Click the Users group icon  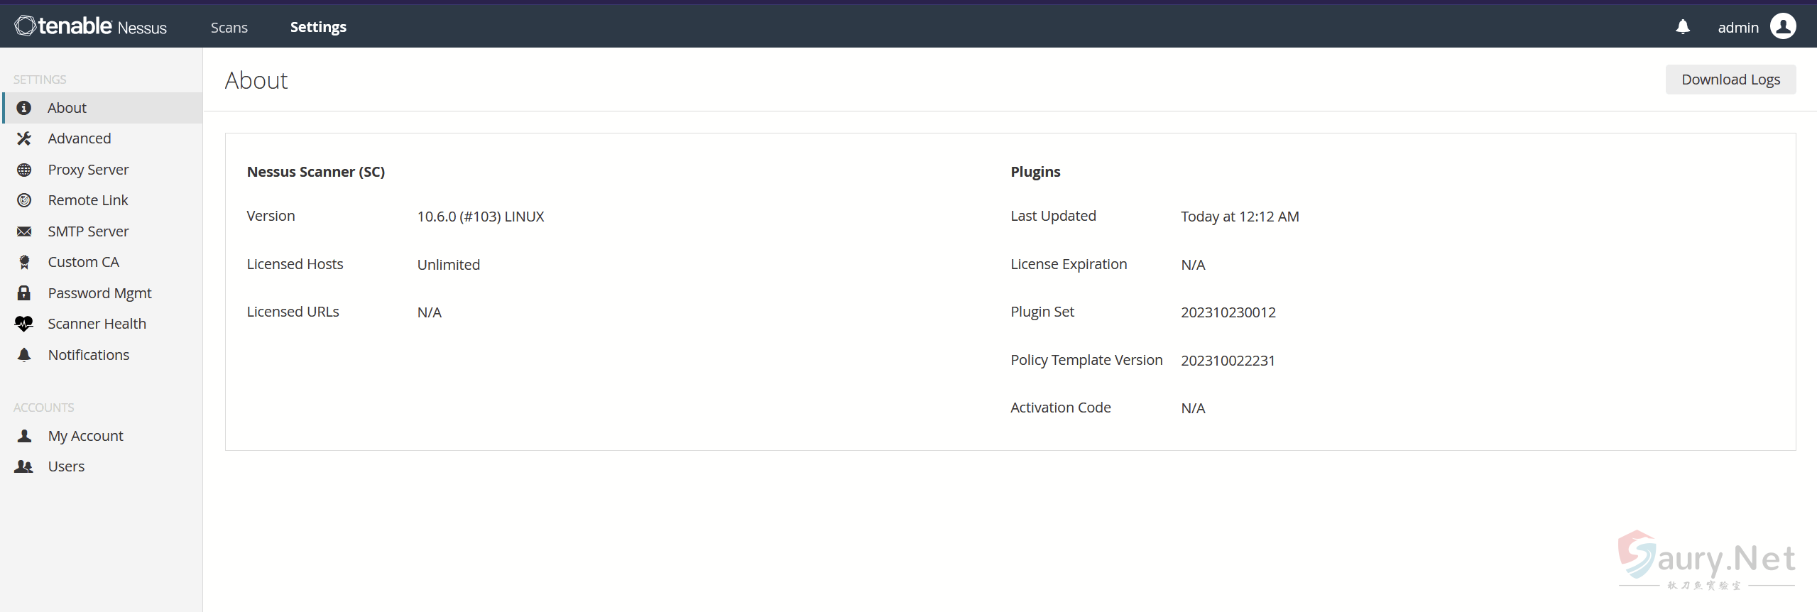pos(24,466)
